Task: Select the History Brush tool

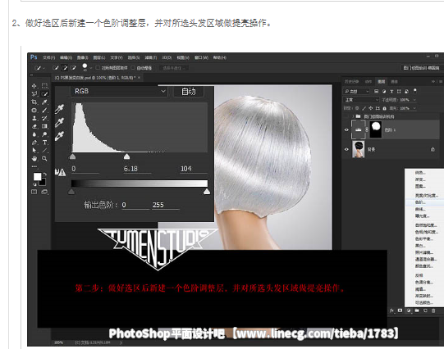Action: (x=44, y=118)
